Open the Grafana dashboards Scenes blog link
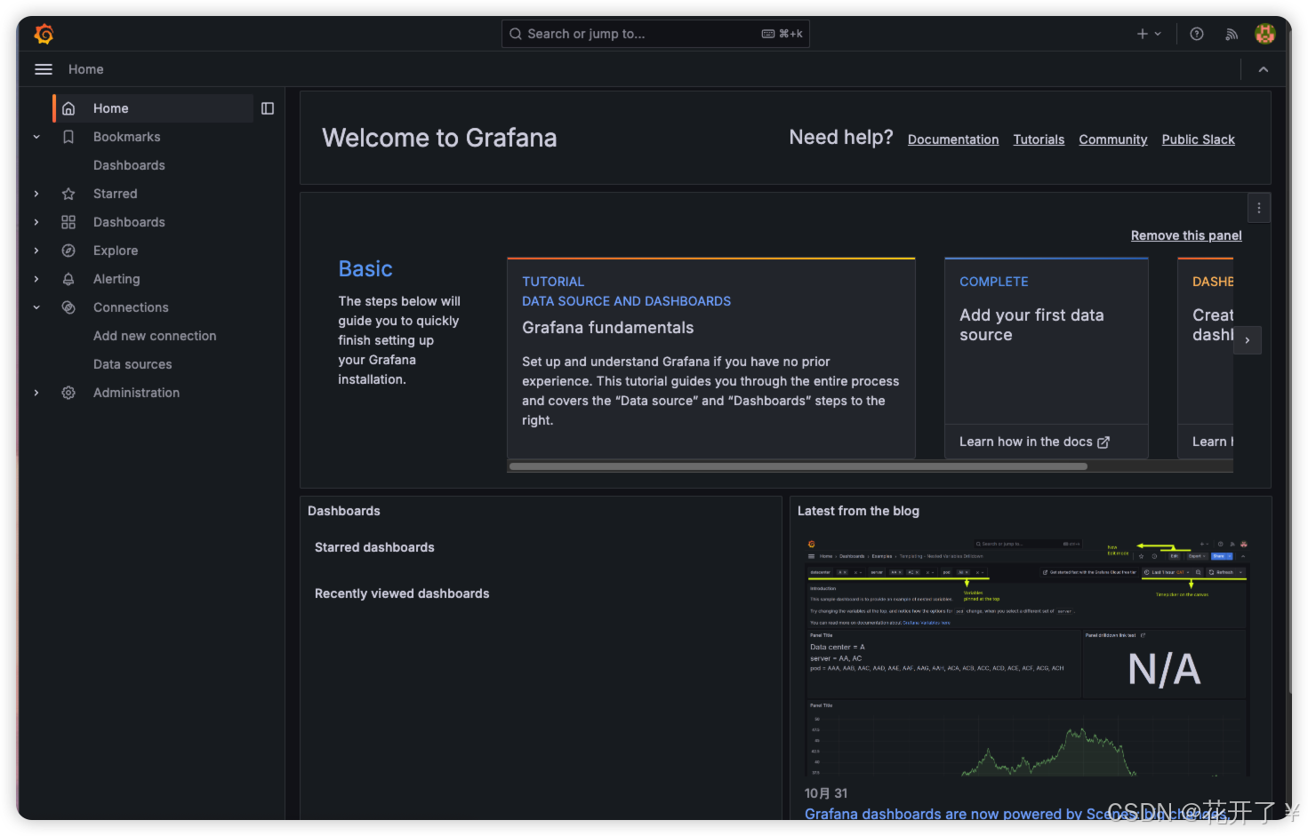Viewport: 1308px width, 836px height. coord(1015,814)
